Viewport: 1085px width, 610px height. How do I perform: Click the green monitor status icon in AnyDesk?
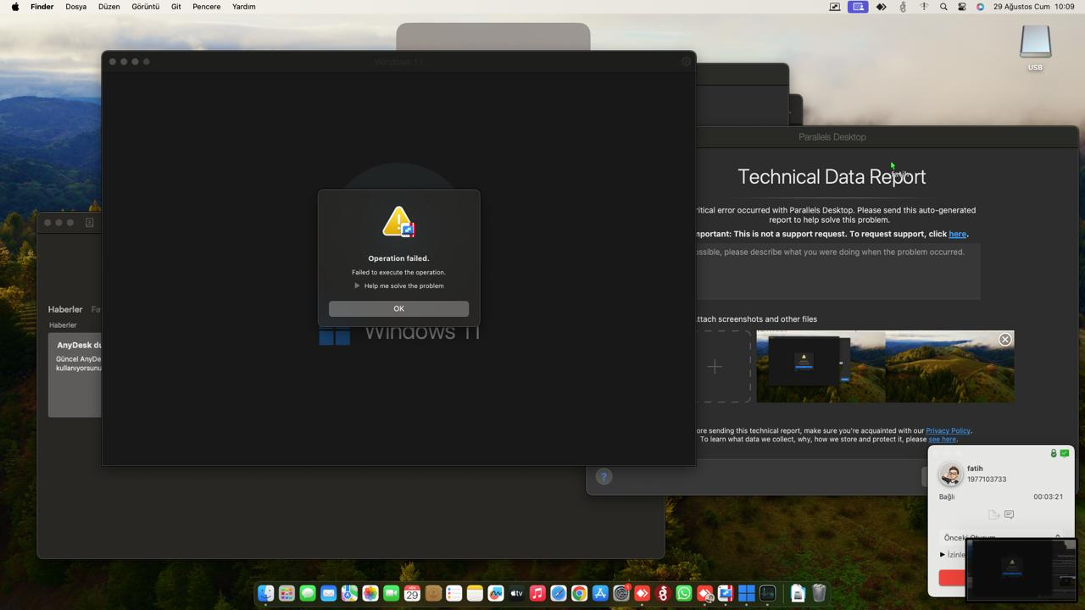(1065, 453)
